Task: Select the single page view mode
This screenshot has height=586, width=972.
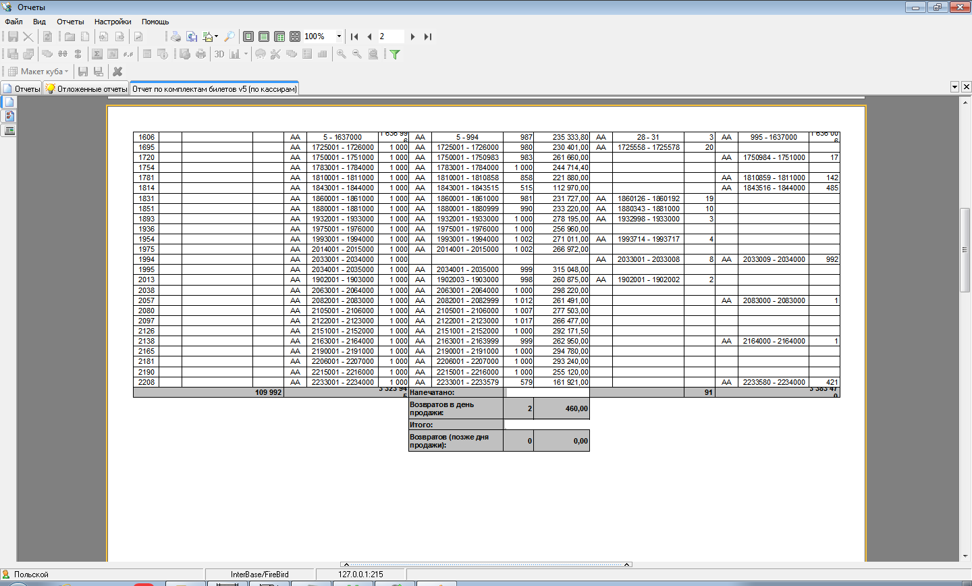Action: [x=248, y=36]
